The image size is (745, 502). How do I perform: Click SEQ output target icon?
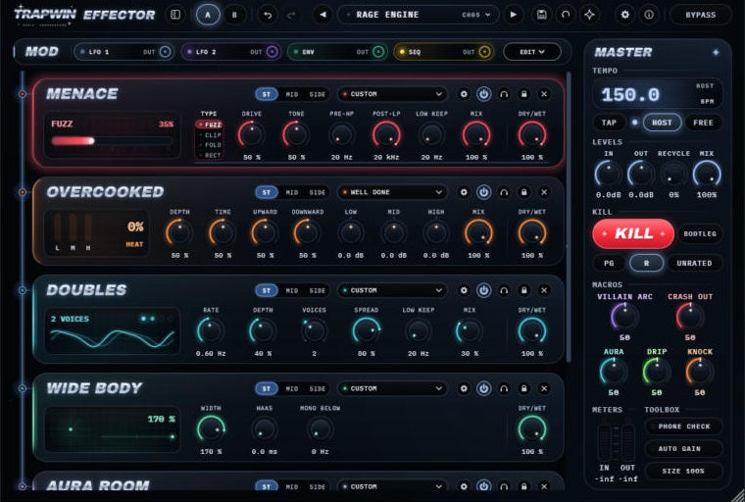[484, 51]
